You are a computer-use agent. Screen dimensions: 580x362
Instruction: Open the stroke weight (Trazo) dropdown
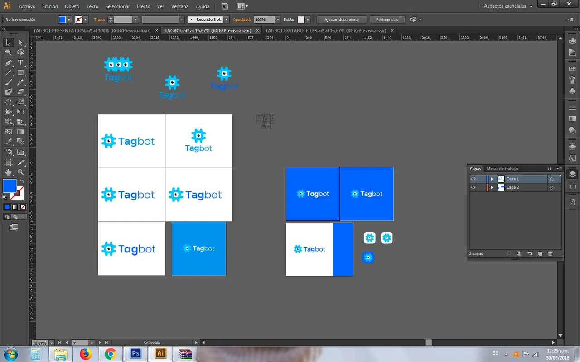(x=135, y=19)
